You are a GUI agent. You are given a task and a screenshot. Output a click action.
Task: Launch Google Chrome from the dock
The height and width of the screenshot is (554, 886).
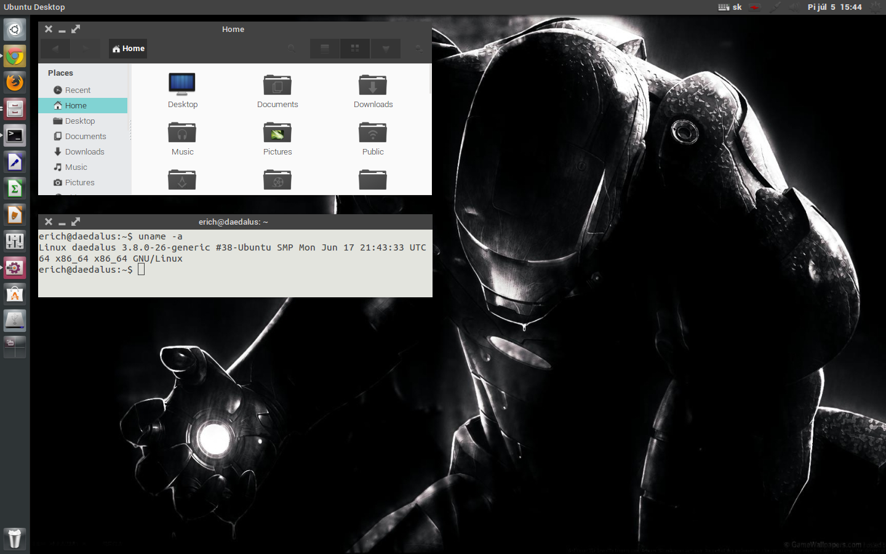pyautogui.click(x=15, y=57)
